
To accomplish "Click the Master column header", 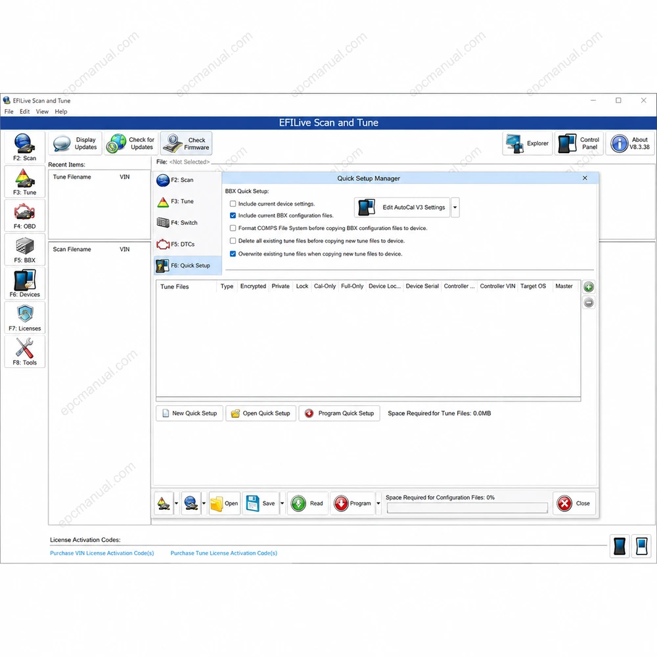I will coord(564,286).
